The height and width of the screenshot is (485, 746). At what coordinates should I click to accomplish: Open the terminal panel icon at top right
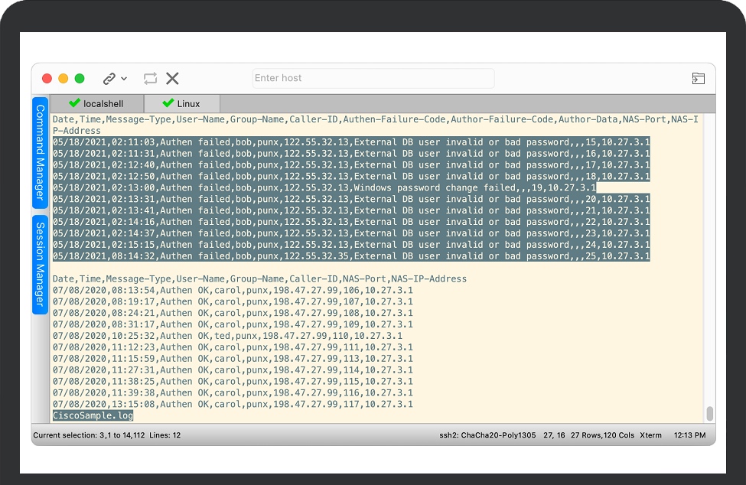[698, 78]
